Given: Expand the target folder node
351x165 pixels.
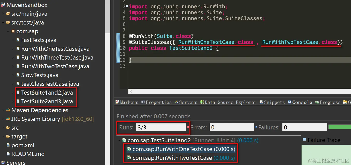Looking at the screenshot, I should pos(3,136).
